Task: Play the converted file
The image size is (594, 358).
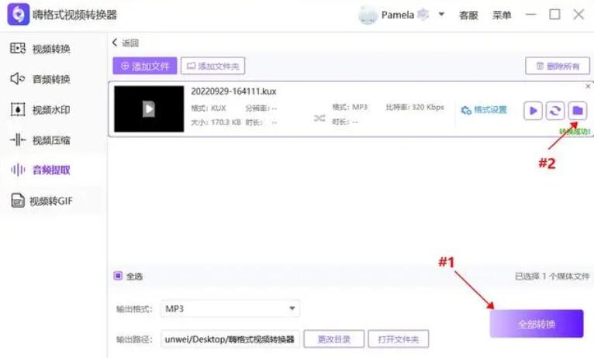Action: 533,111
